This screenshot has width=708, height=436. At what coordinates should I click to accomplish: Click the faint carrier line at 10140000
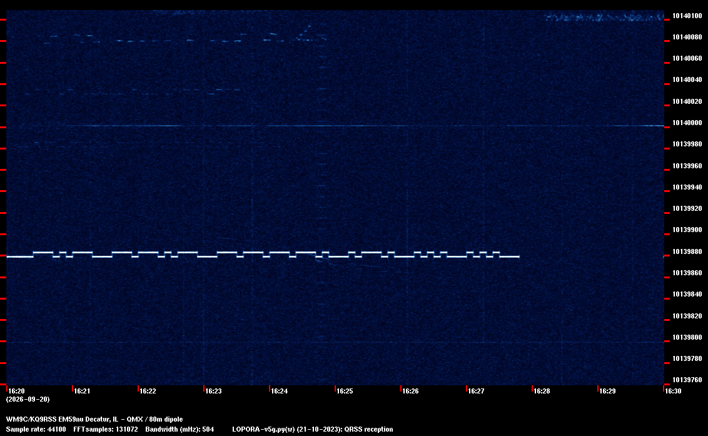point(335,126)
